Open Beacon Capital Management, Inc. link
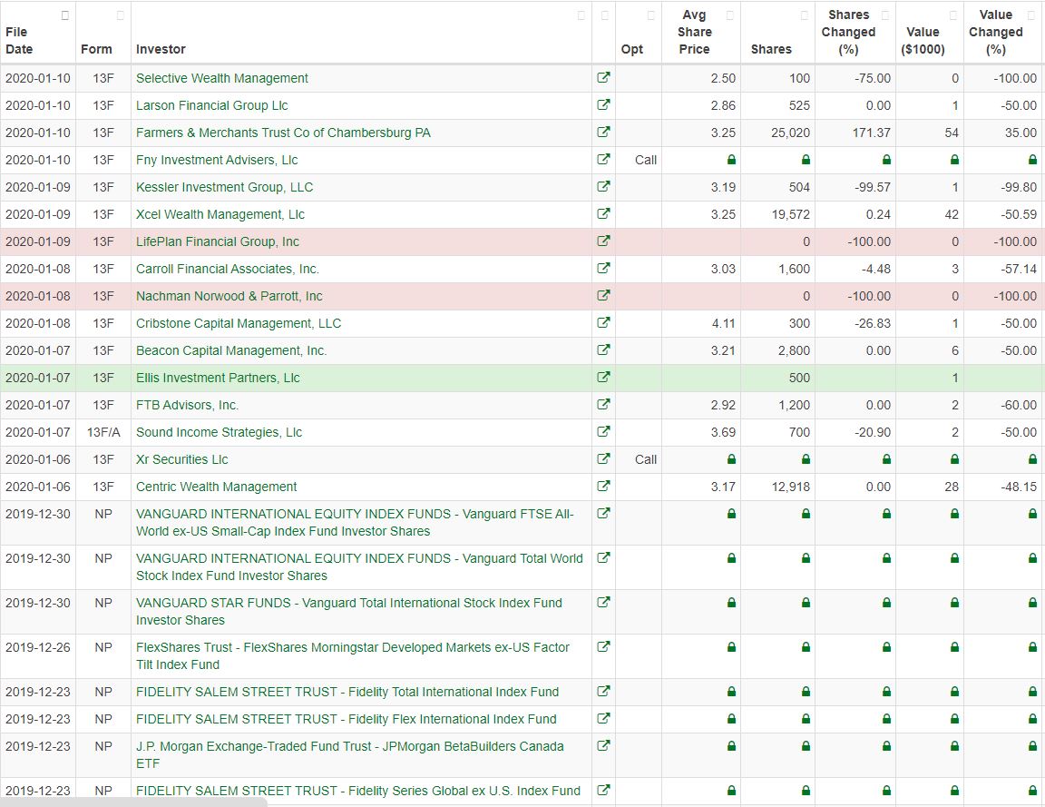The image size is (1045, 807). (x=231, y=350)
